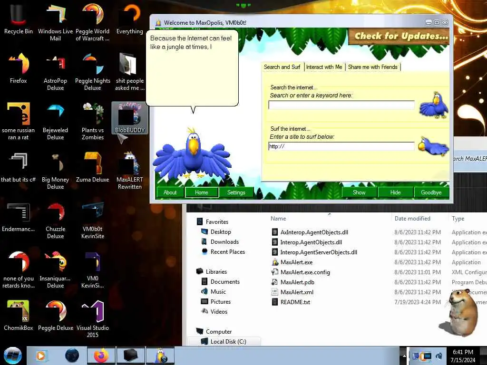This screenshot has width=487, height=365.
Task: Launch Windows Live Mail from desktop
Action: click(x=55, y=22)
